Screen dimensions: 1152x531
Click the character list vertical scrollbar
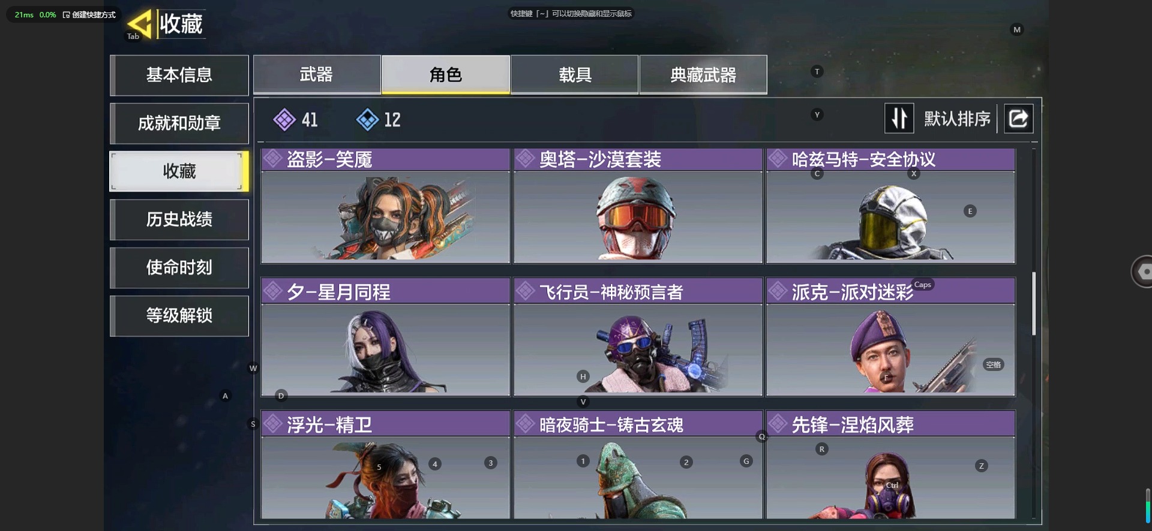tap(1034, 304)
